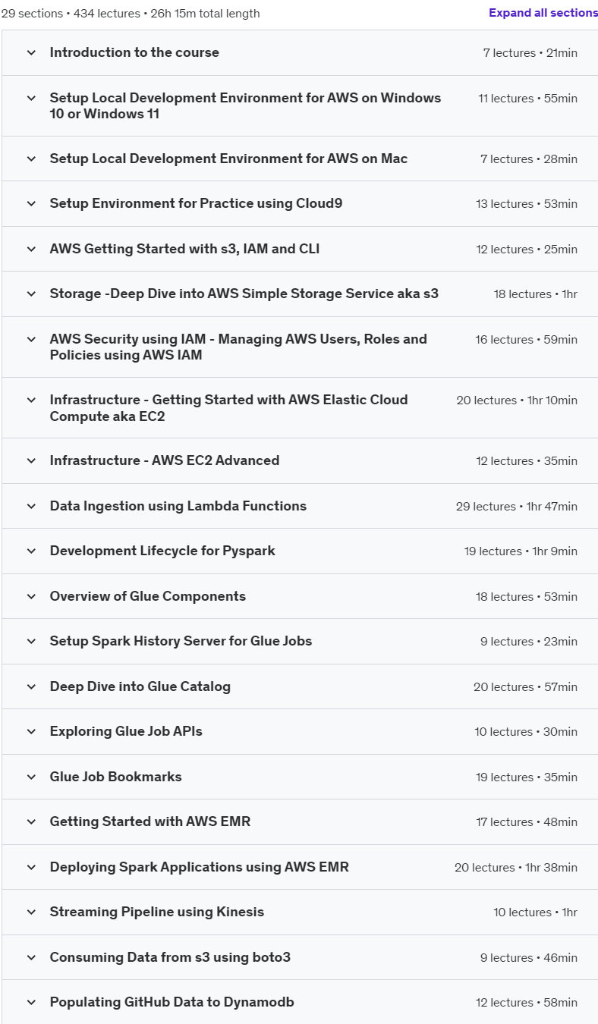Expand chevron for Streaming Pipeline using Kinesis

click(x=31, y=912)
